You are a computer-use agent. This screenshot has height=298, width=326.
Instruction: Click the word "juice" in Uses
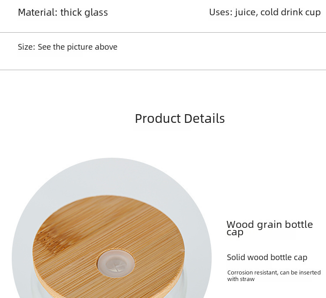click(x=245, y=12)
